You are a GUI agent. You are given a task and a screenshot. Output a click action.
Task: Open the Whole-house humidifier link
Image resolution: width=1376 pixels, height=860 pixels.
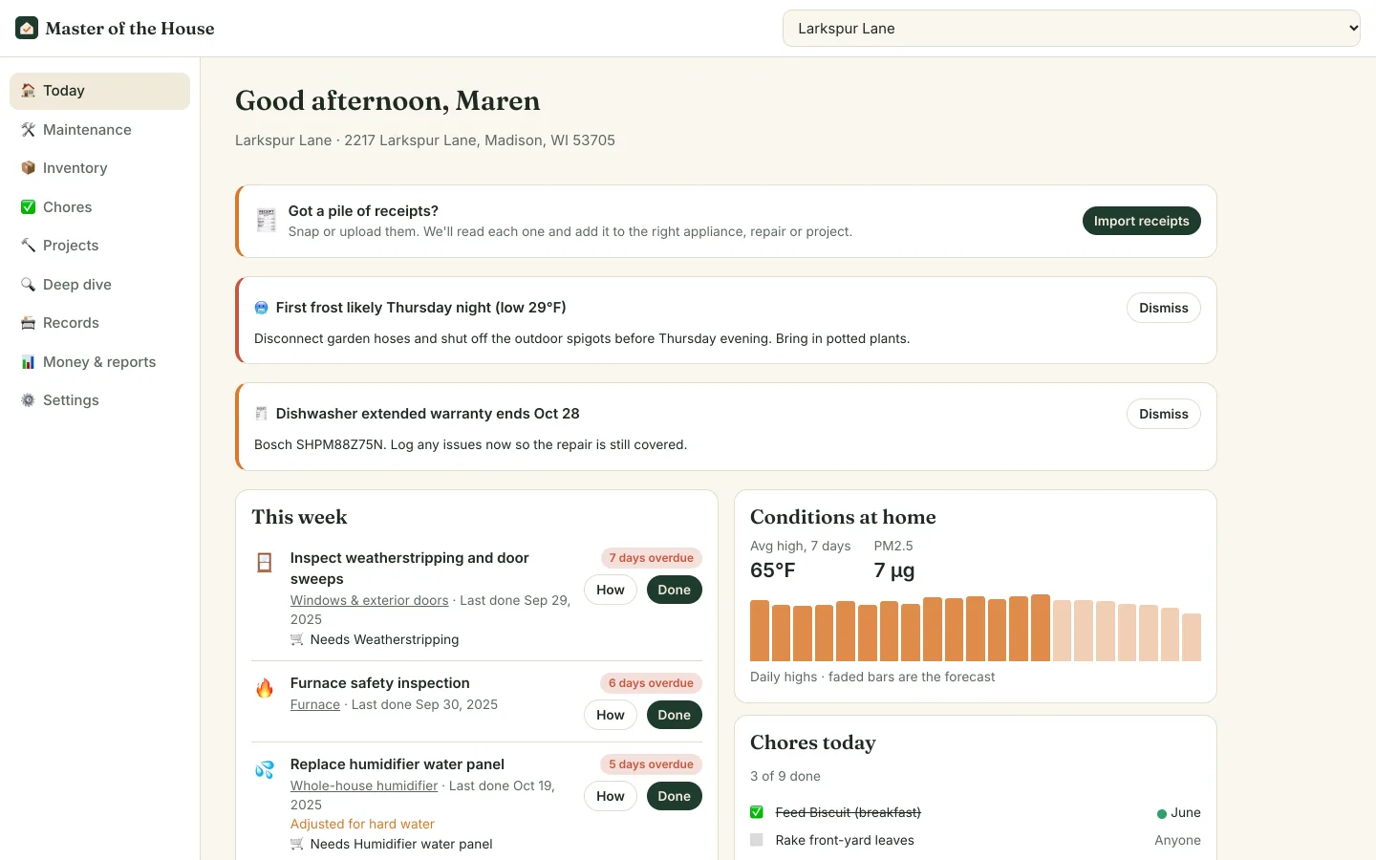coord(364,785)
